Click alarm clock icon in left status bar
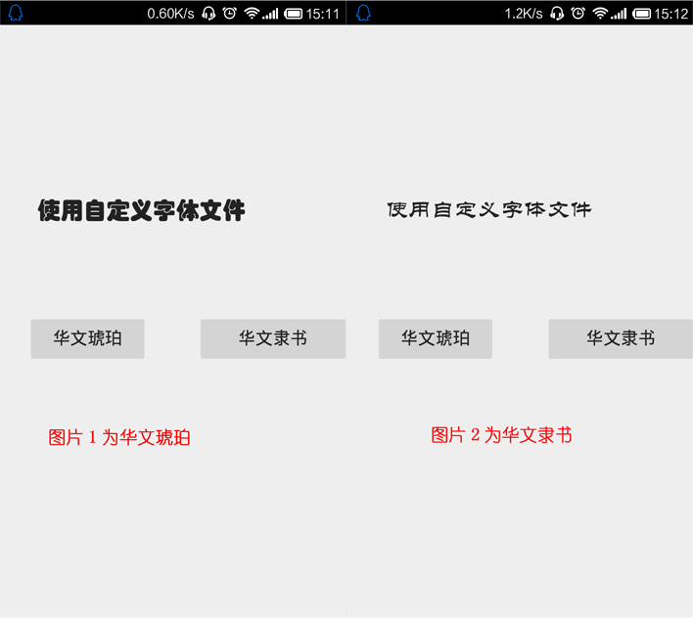 [230, 14]
